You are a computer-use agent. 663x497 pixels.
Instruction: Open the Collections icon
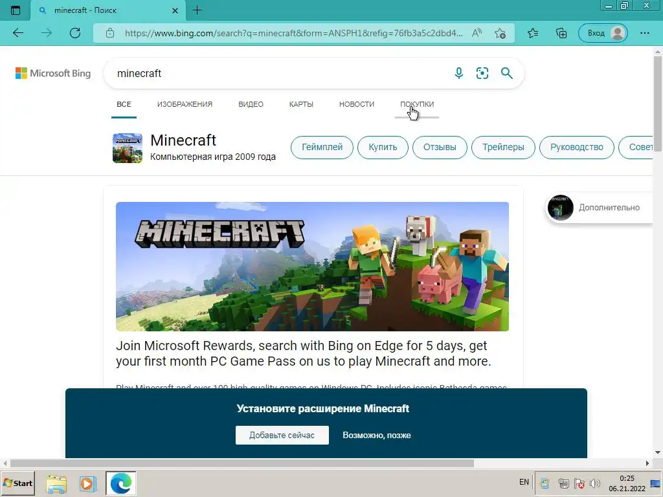[561, 33]
